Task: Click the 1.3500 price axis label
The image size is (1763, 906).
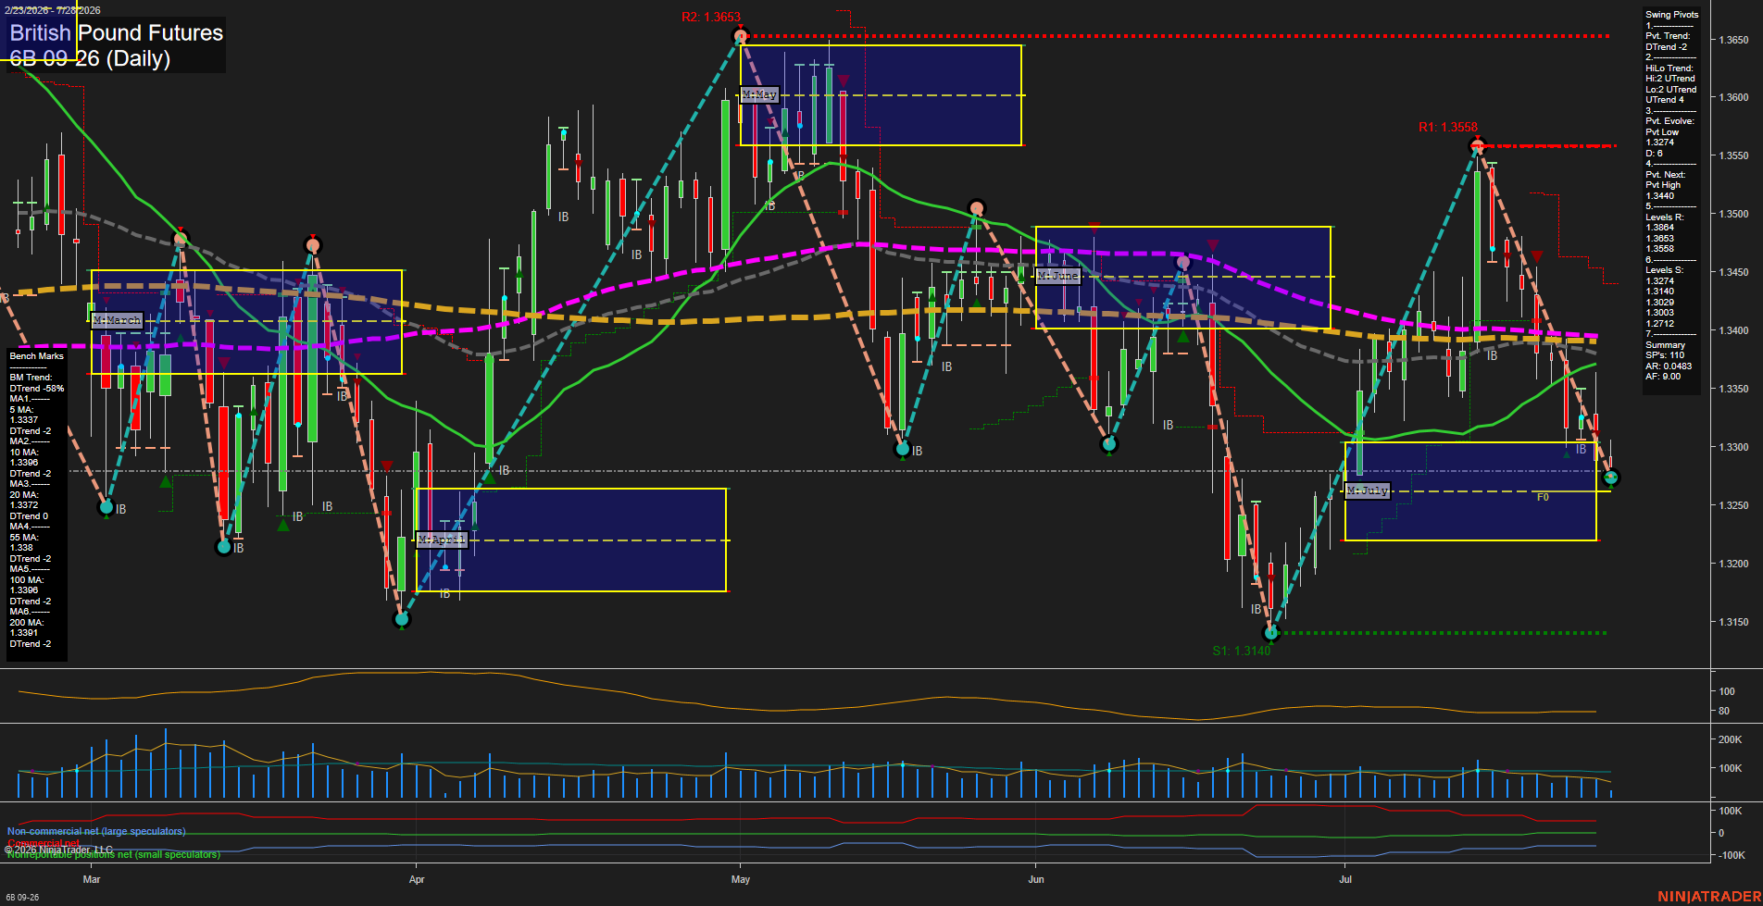Action: (1734, 214)
